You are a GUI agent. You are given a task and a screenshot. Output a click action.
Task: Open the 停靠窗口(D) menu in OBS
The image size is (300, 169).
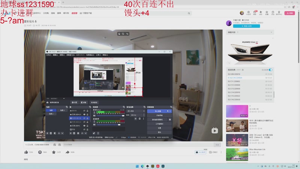coord(70,55)
